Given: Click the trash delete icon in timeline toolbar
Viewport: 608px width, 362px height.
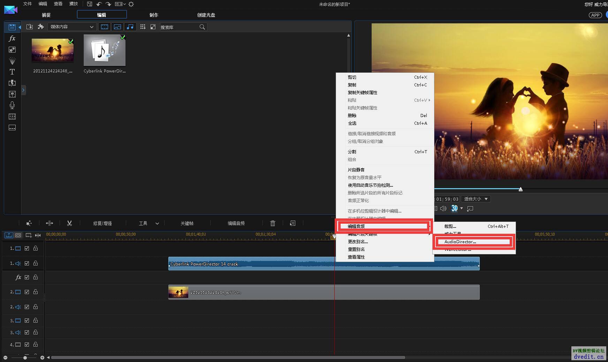Looking at the screenshot, I should click(273, 223).
